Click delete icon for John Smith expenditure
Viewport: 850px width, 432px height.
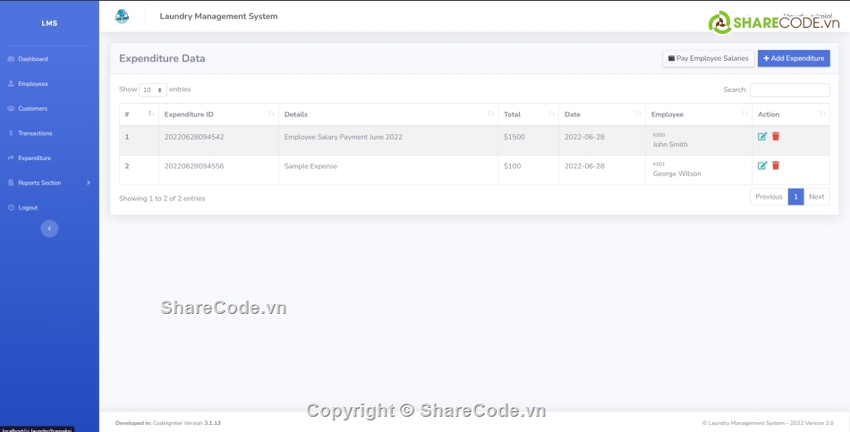pos(776,136)
